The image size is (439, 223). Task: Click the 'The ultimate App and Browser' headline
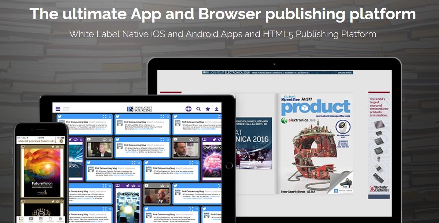[223, 14]
